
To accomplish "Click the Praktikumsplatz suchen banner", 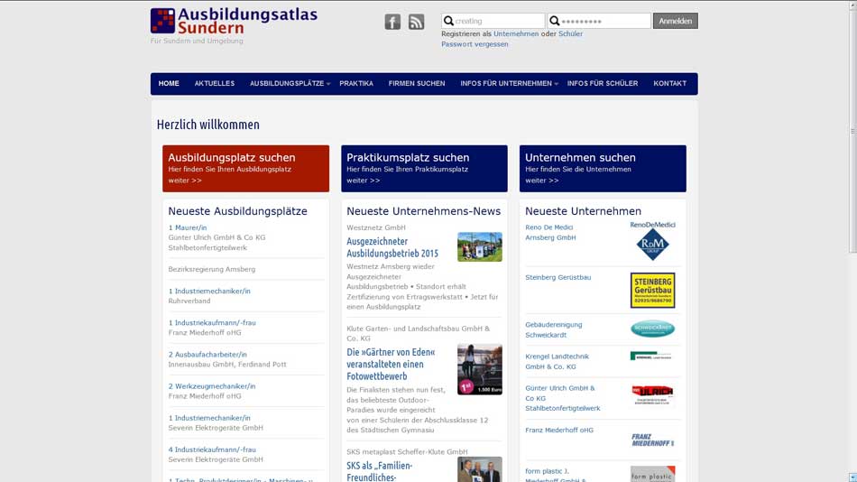I will (424, 169).
